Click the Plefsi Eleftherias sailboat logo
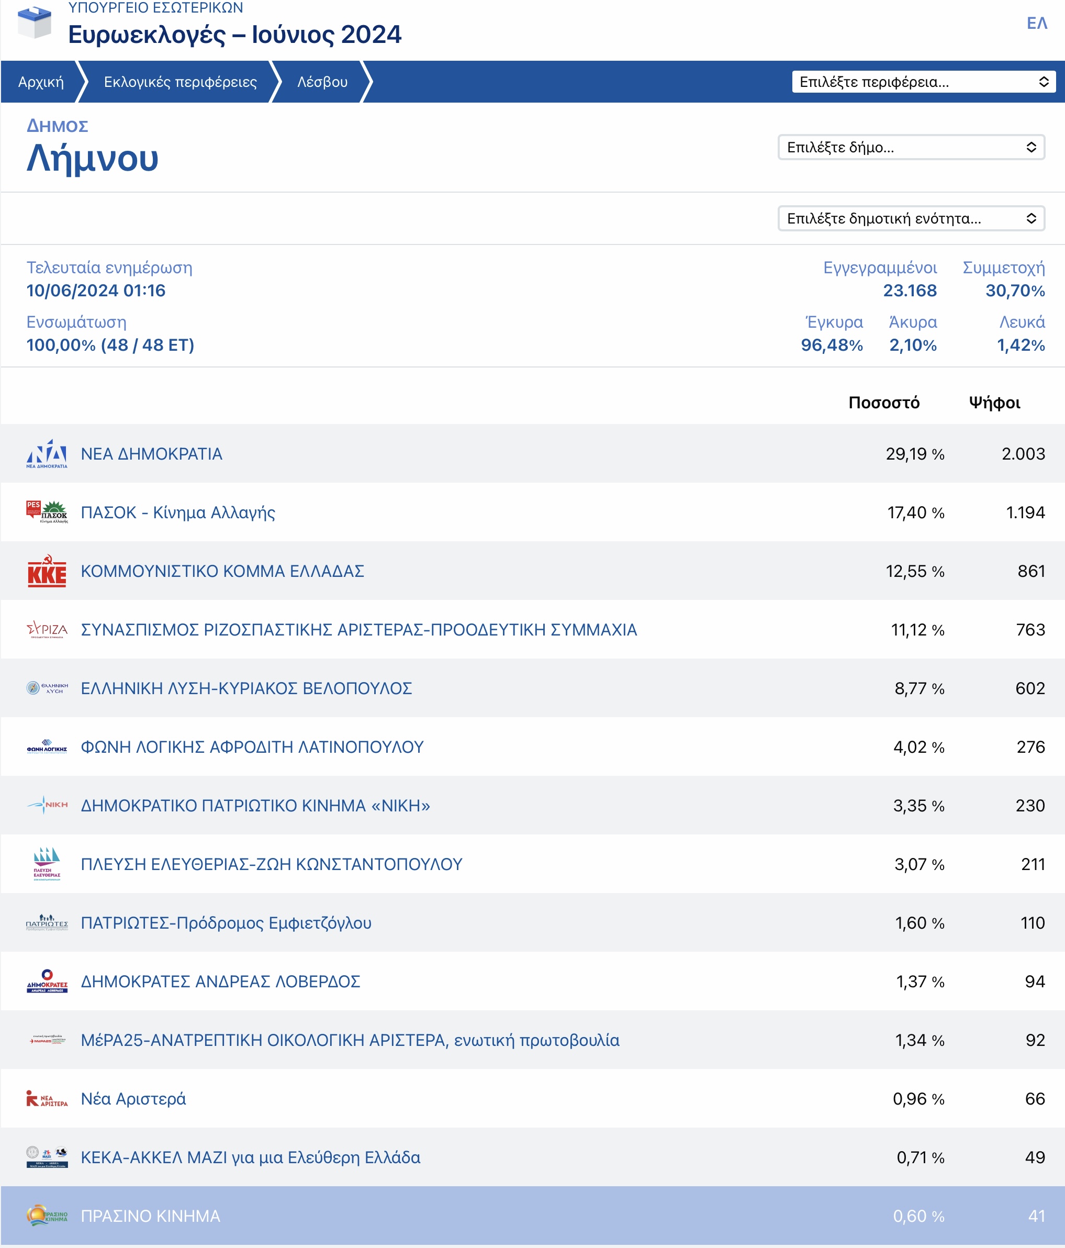1065x1248 pixels. pyautogui.click(x=47, y=864)
